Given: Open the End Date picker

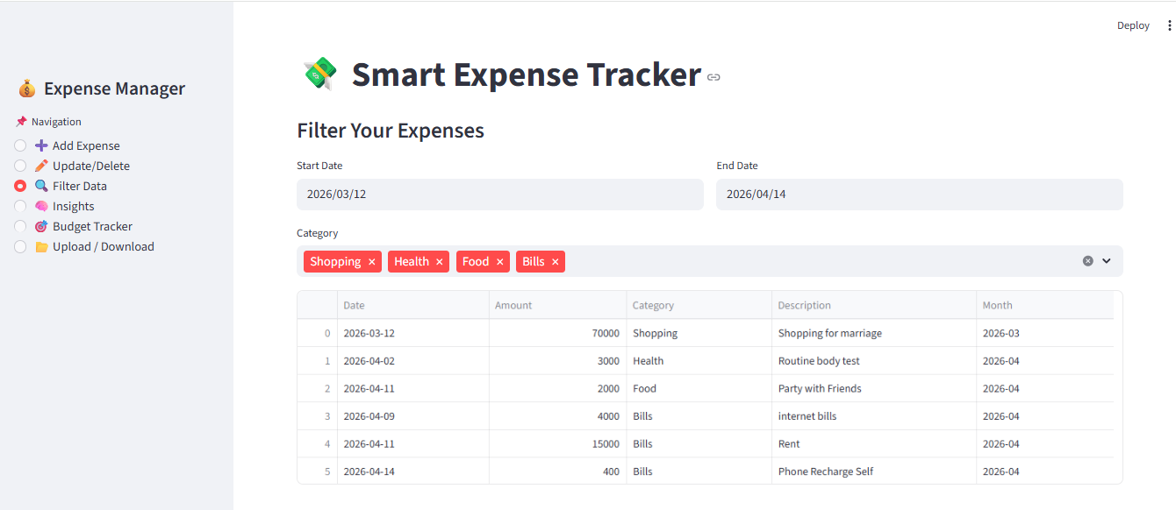Looking at the screenshot, I should coord(919,195).
